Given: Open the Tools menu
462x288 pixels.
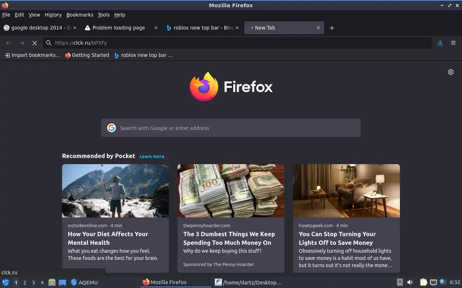Looking at the screenshot, I should click(x=104, y=15).
